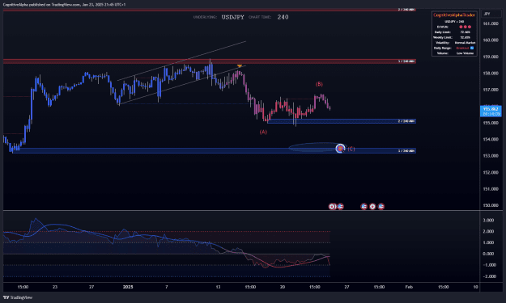The width and height of the screenshot is (506, 303).
Task: Click the CognitiveAlphaTrader dashboard title
Action: coord(454,15)
